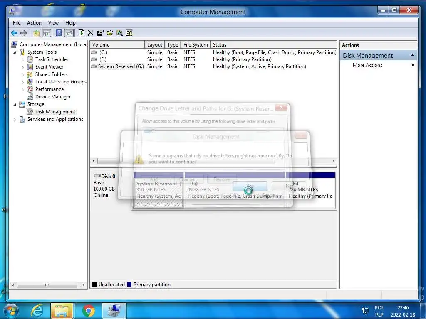426x319 pixels.
Task: Select Performance in the tree
Action: click(50, 89)
